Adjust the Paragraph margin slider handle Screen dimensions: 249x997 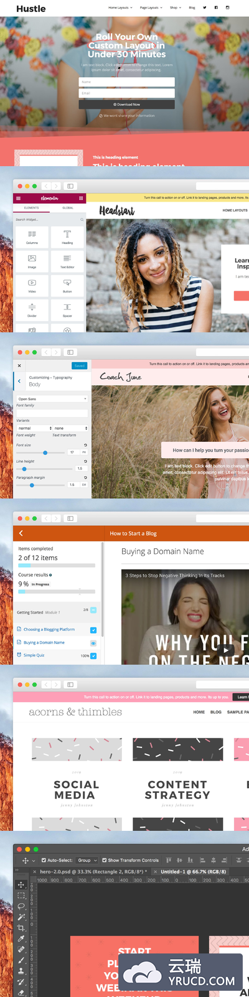32,485
